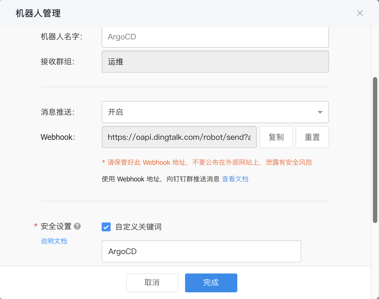The width and height of the screenshot is (379, 299).
Task: Click the 运维 receiving group field
Action: tap(215, 62)
